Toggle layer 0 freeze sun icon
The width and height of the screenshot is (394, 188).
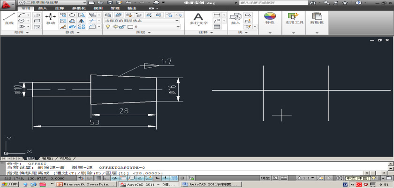[x=115, y=26]
